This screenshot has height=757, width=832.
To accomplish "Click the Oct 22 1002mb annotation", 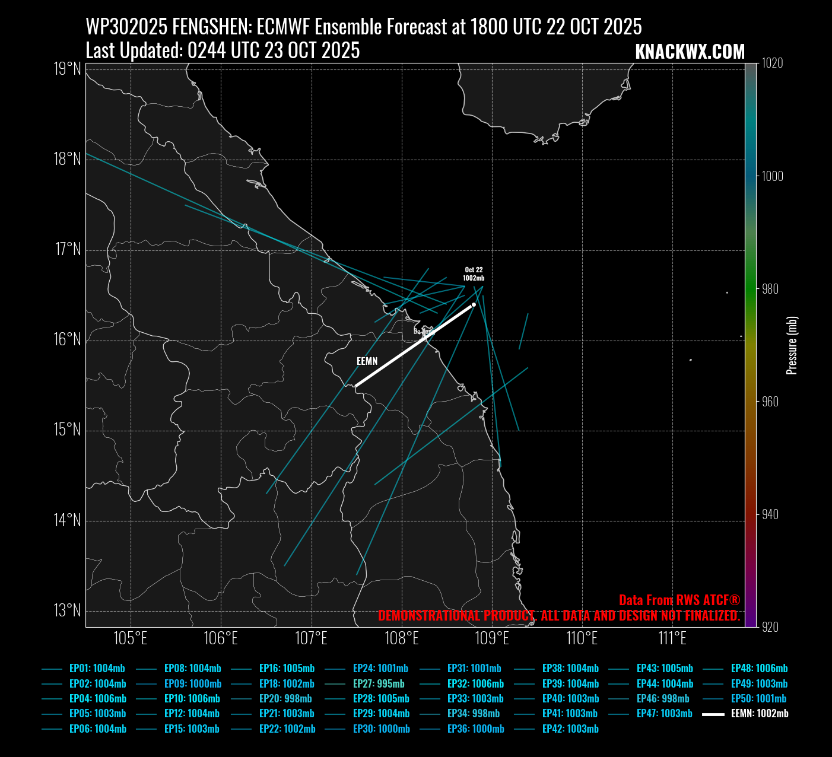I will (474, 273).
